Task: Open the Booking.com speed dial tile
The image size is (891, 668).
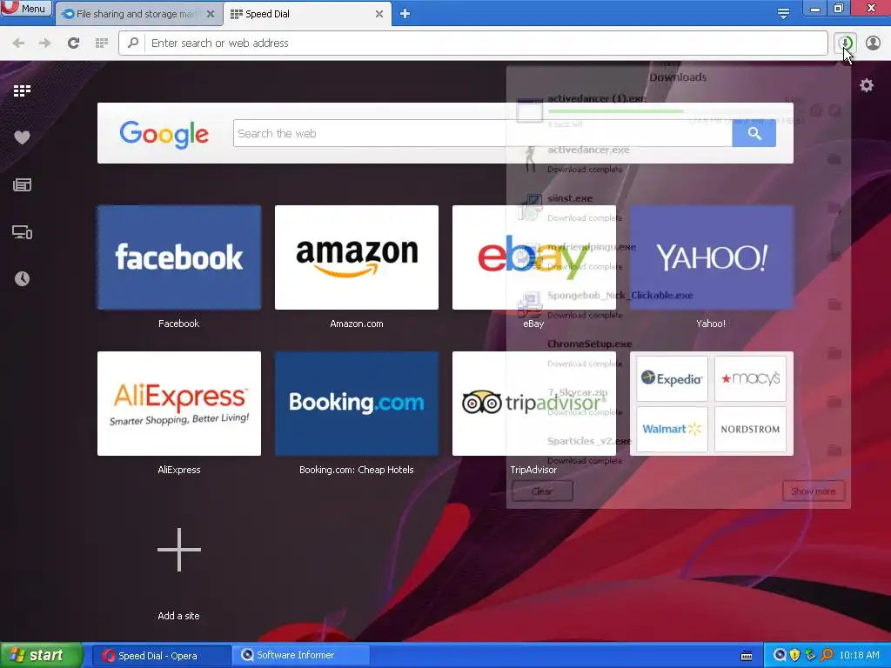Action: click(357, 404)
